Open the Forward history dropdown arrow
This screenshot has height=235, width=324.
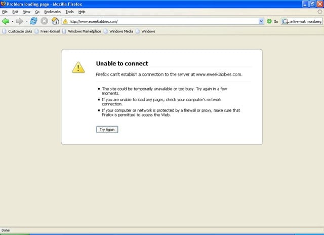pos(27,21)
